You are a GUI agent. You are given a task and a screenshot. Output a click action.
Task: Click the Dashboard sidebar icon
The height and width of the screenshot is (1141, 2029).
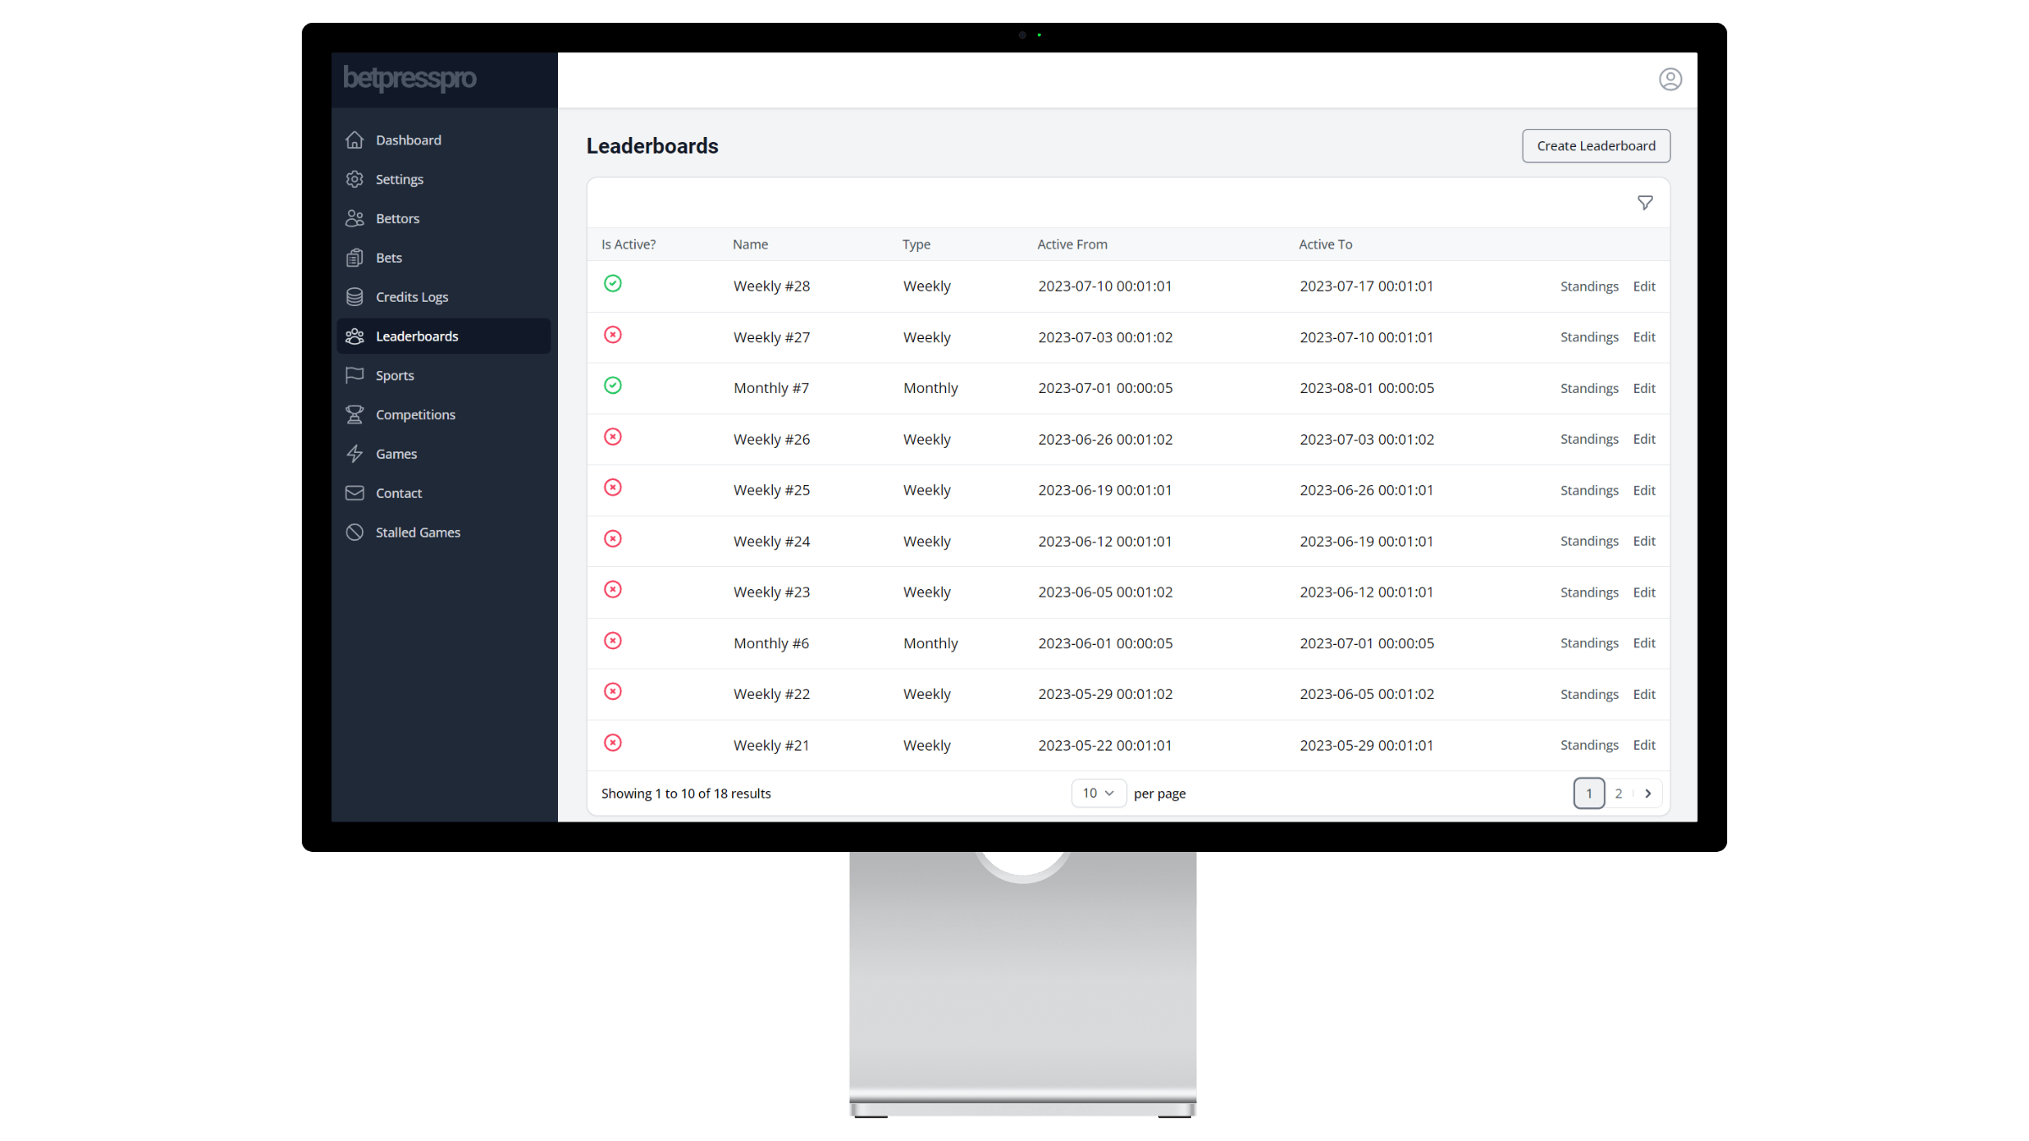pyautogui.click(x=354, y=139)
